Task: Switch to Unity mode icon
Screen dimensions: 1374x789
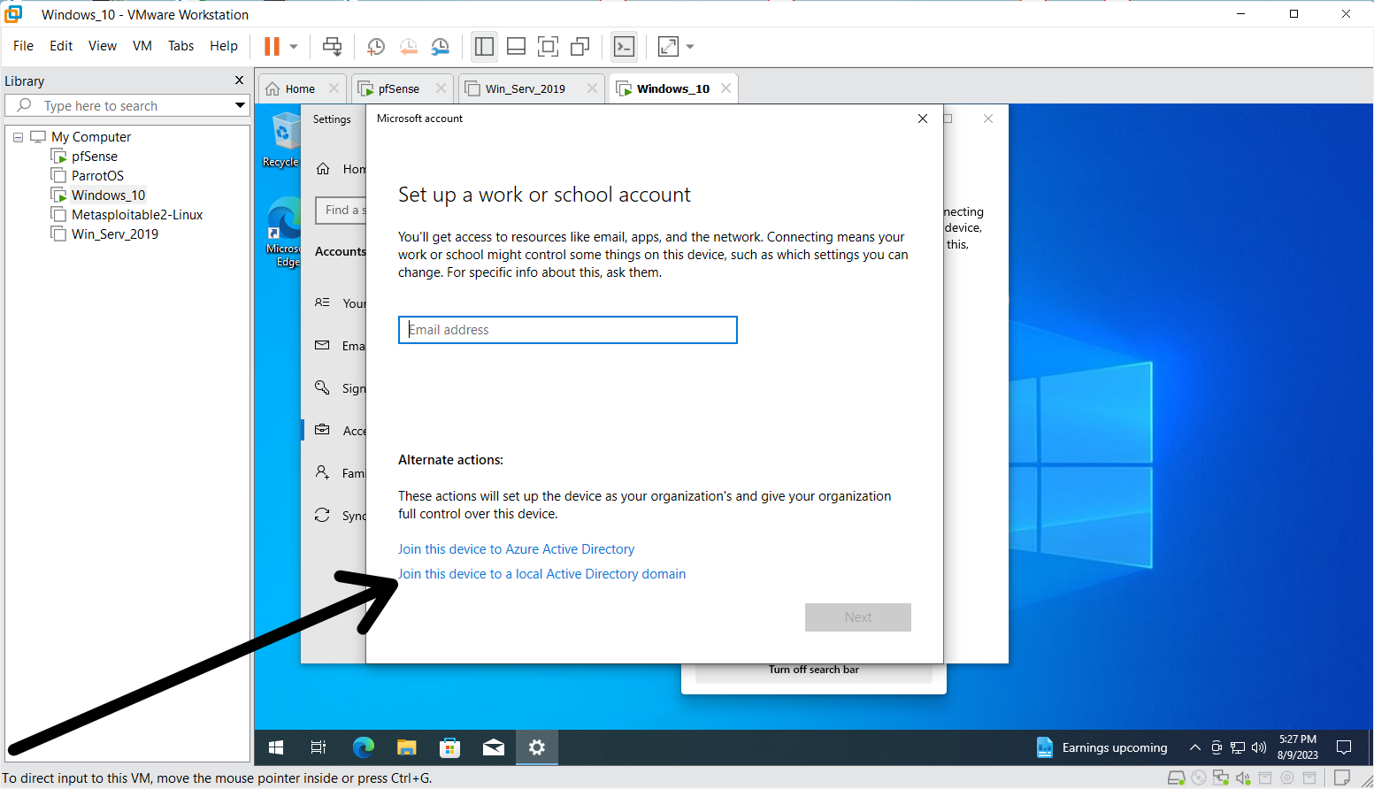Action: [x=580, y=46]
